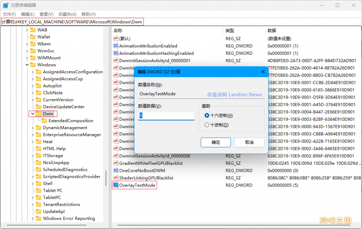Click the ClickNote folder icon
The image size is (362, 229).
click(x=39, y=92)
